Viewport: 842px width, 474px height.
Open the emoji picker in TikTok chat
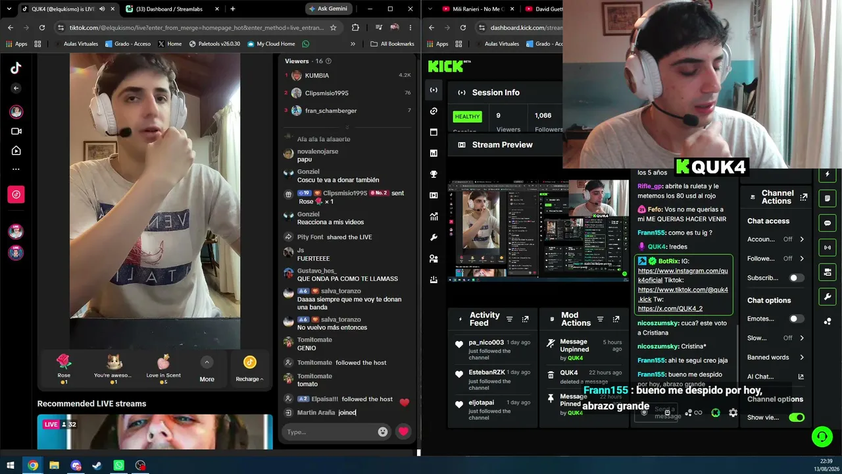[383, 432]
